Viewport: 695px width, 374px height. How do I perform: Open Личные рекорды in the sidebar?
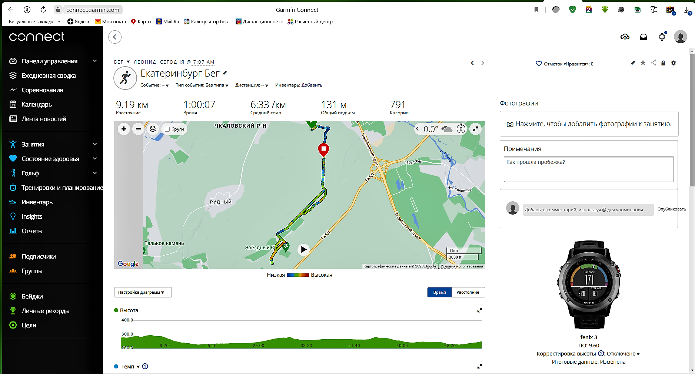(x=46, y=311)
